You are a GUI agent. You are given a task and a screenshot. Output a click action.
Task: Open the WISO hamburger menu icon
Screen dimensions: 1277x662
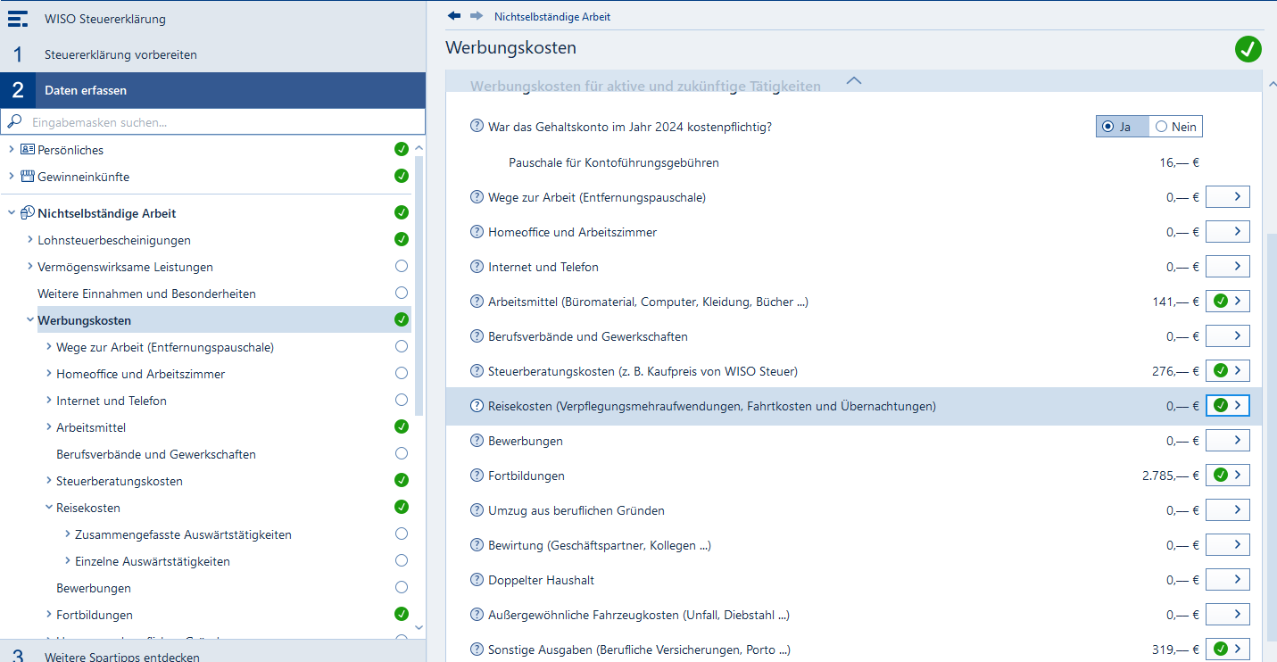tap(18, 19)
